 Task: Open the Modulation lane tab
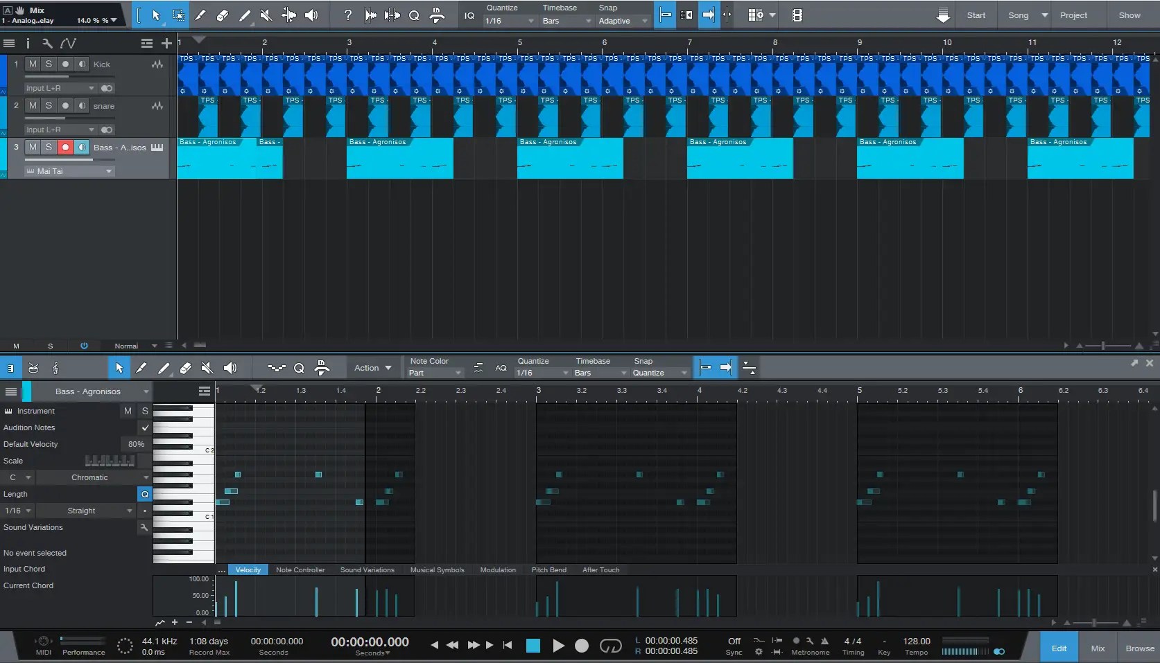pos(498,570)
